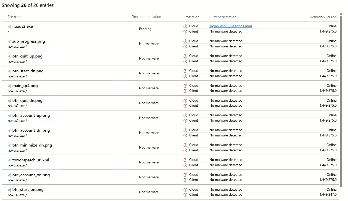The height and width of the screenshot is (201, 348).
Task: Click Not malware status for btn_minimize_dn.png
Action: pos(149,148)
